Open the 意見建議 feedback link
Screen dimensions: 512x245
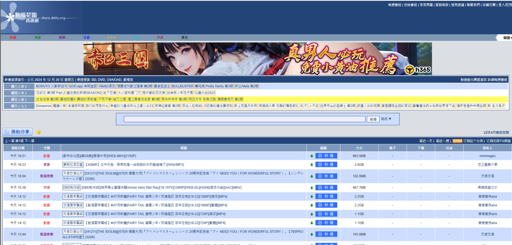(x=458, y=5)
